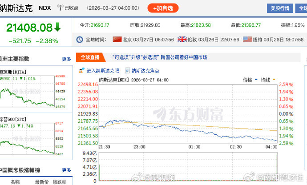Click the document icon beside 纳斯达克焦点

point(127,70)
